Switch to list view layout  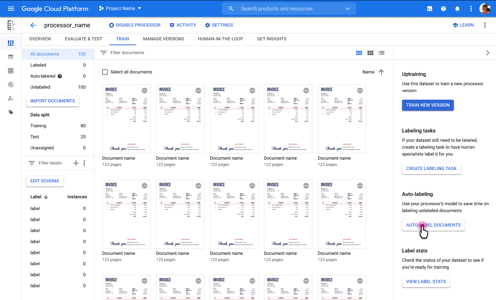(x=381, y=53)
